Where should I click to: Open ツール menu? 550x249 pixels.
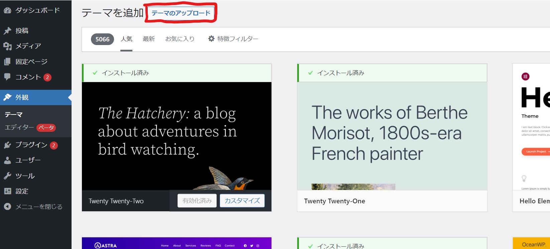36,176
